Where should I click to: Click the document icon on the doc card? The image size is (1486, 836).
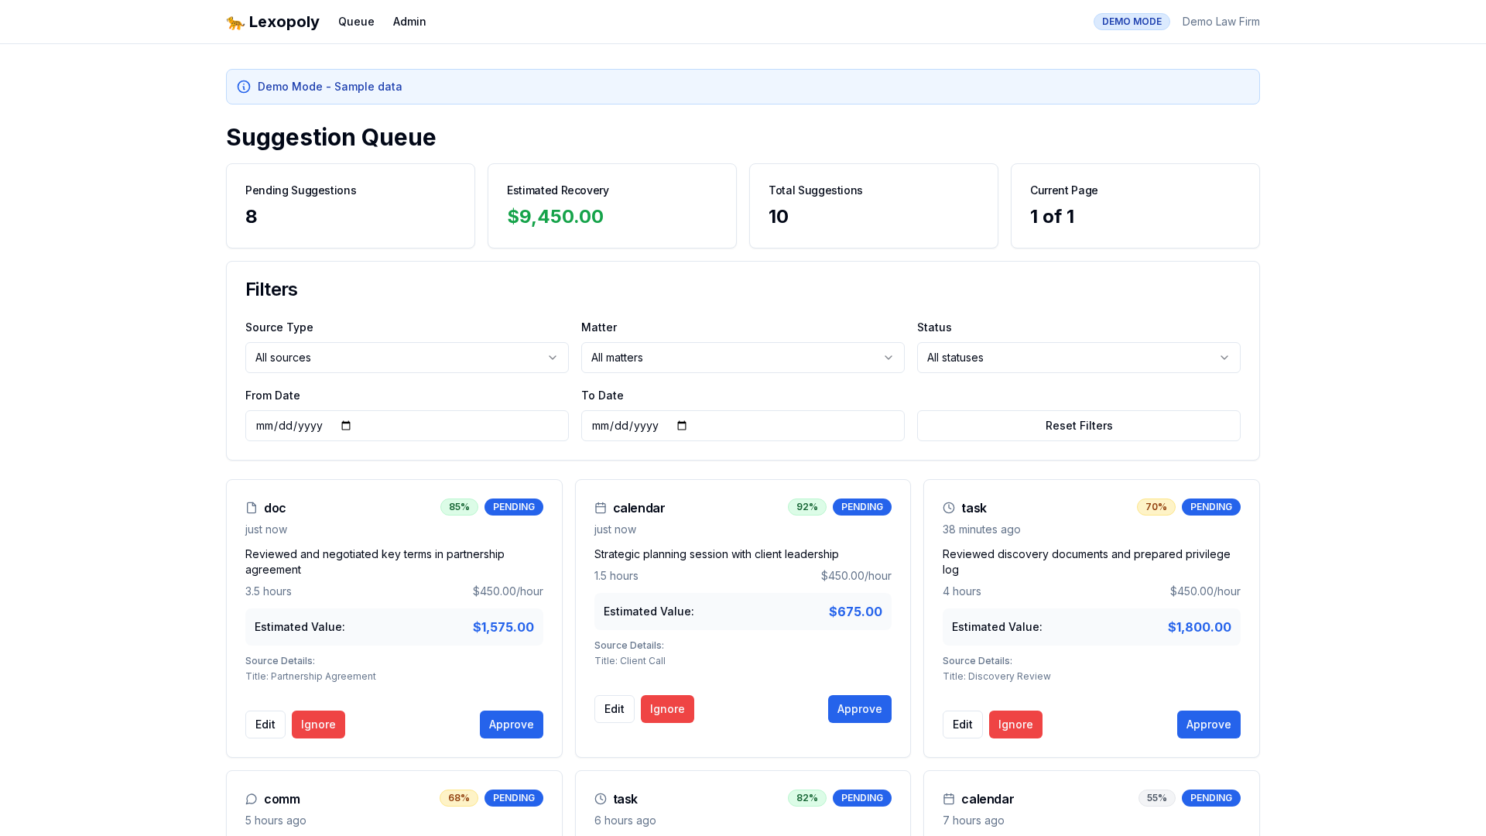252,508
